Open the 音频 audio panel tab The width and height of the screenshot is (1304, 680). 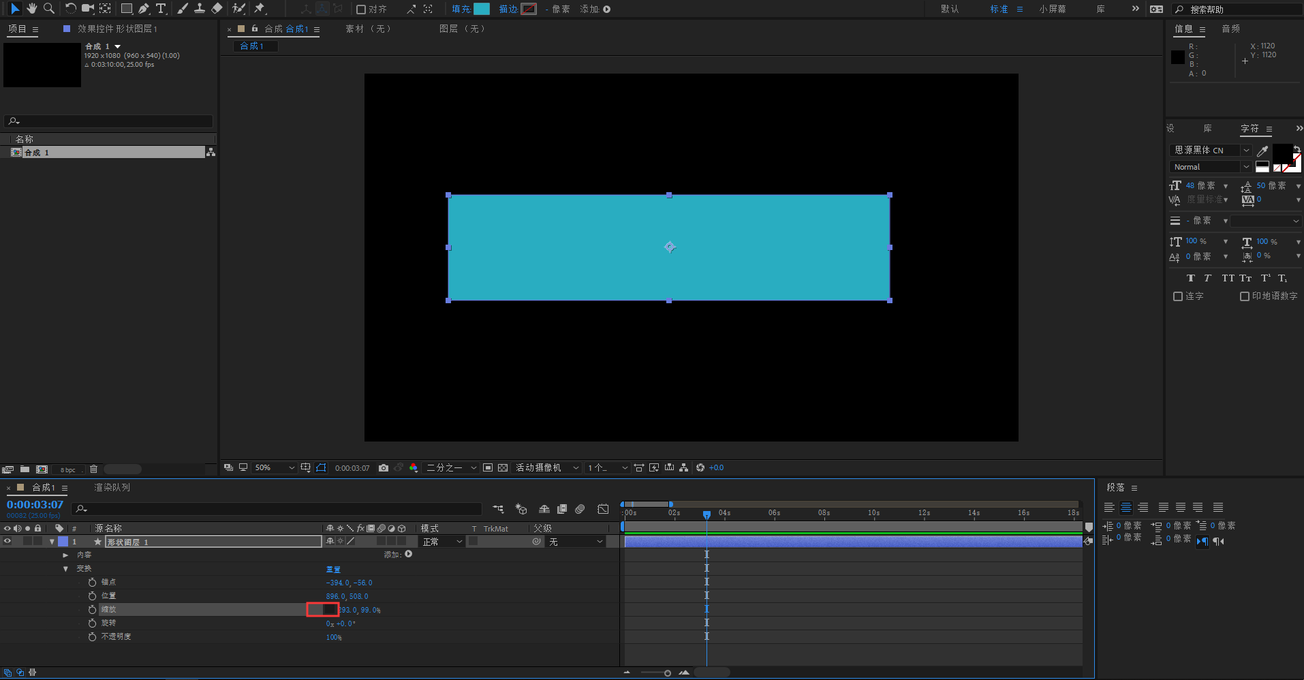coord(1230,29)
